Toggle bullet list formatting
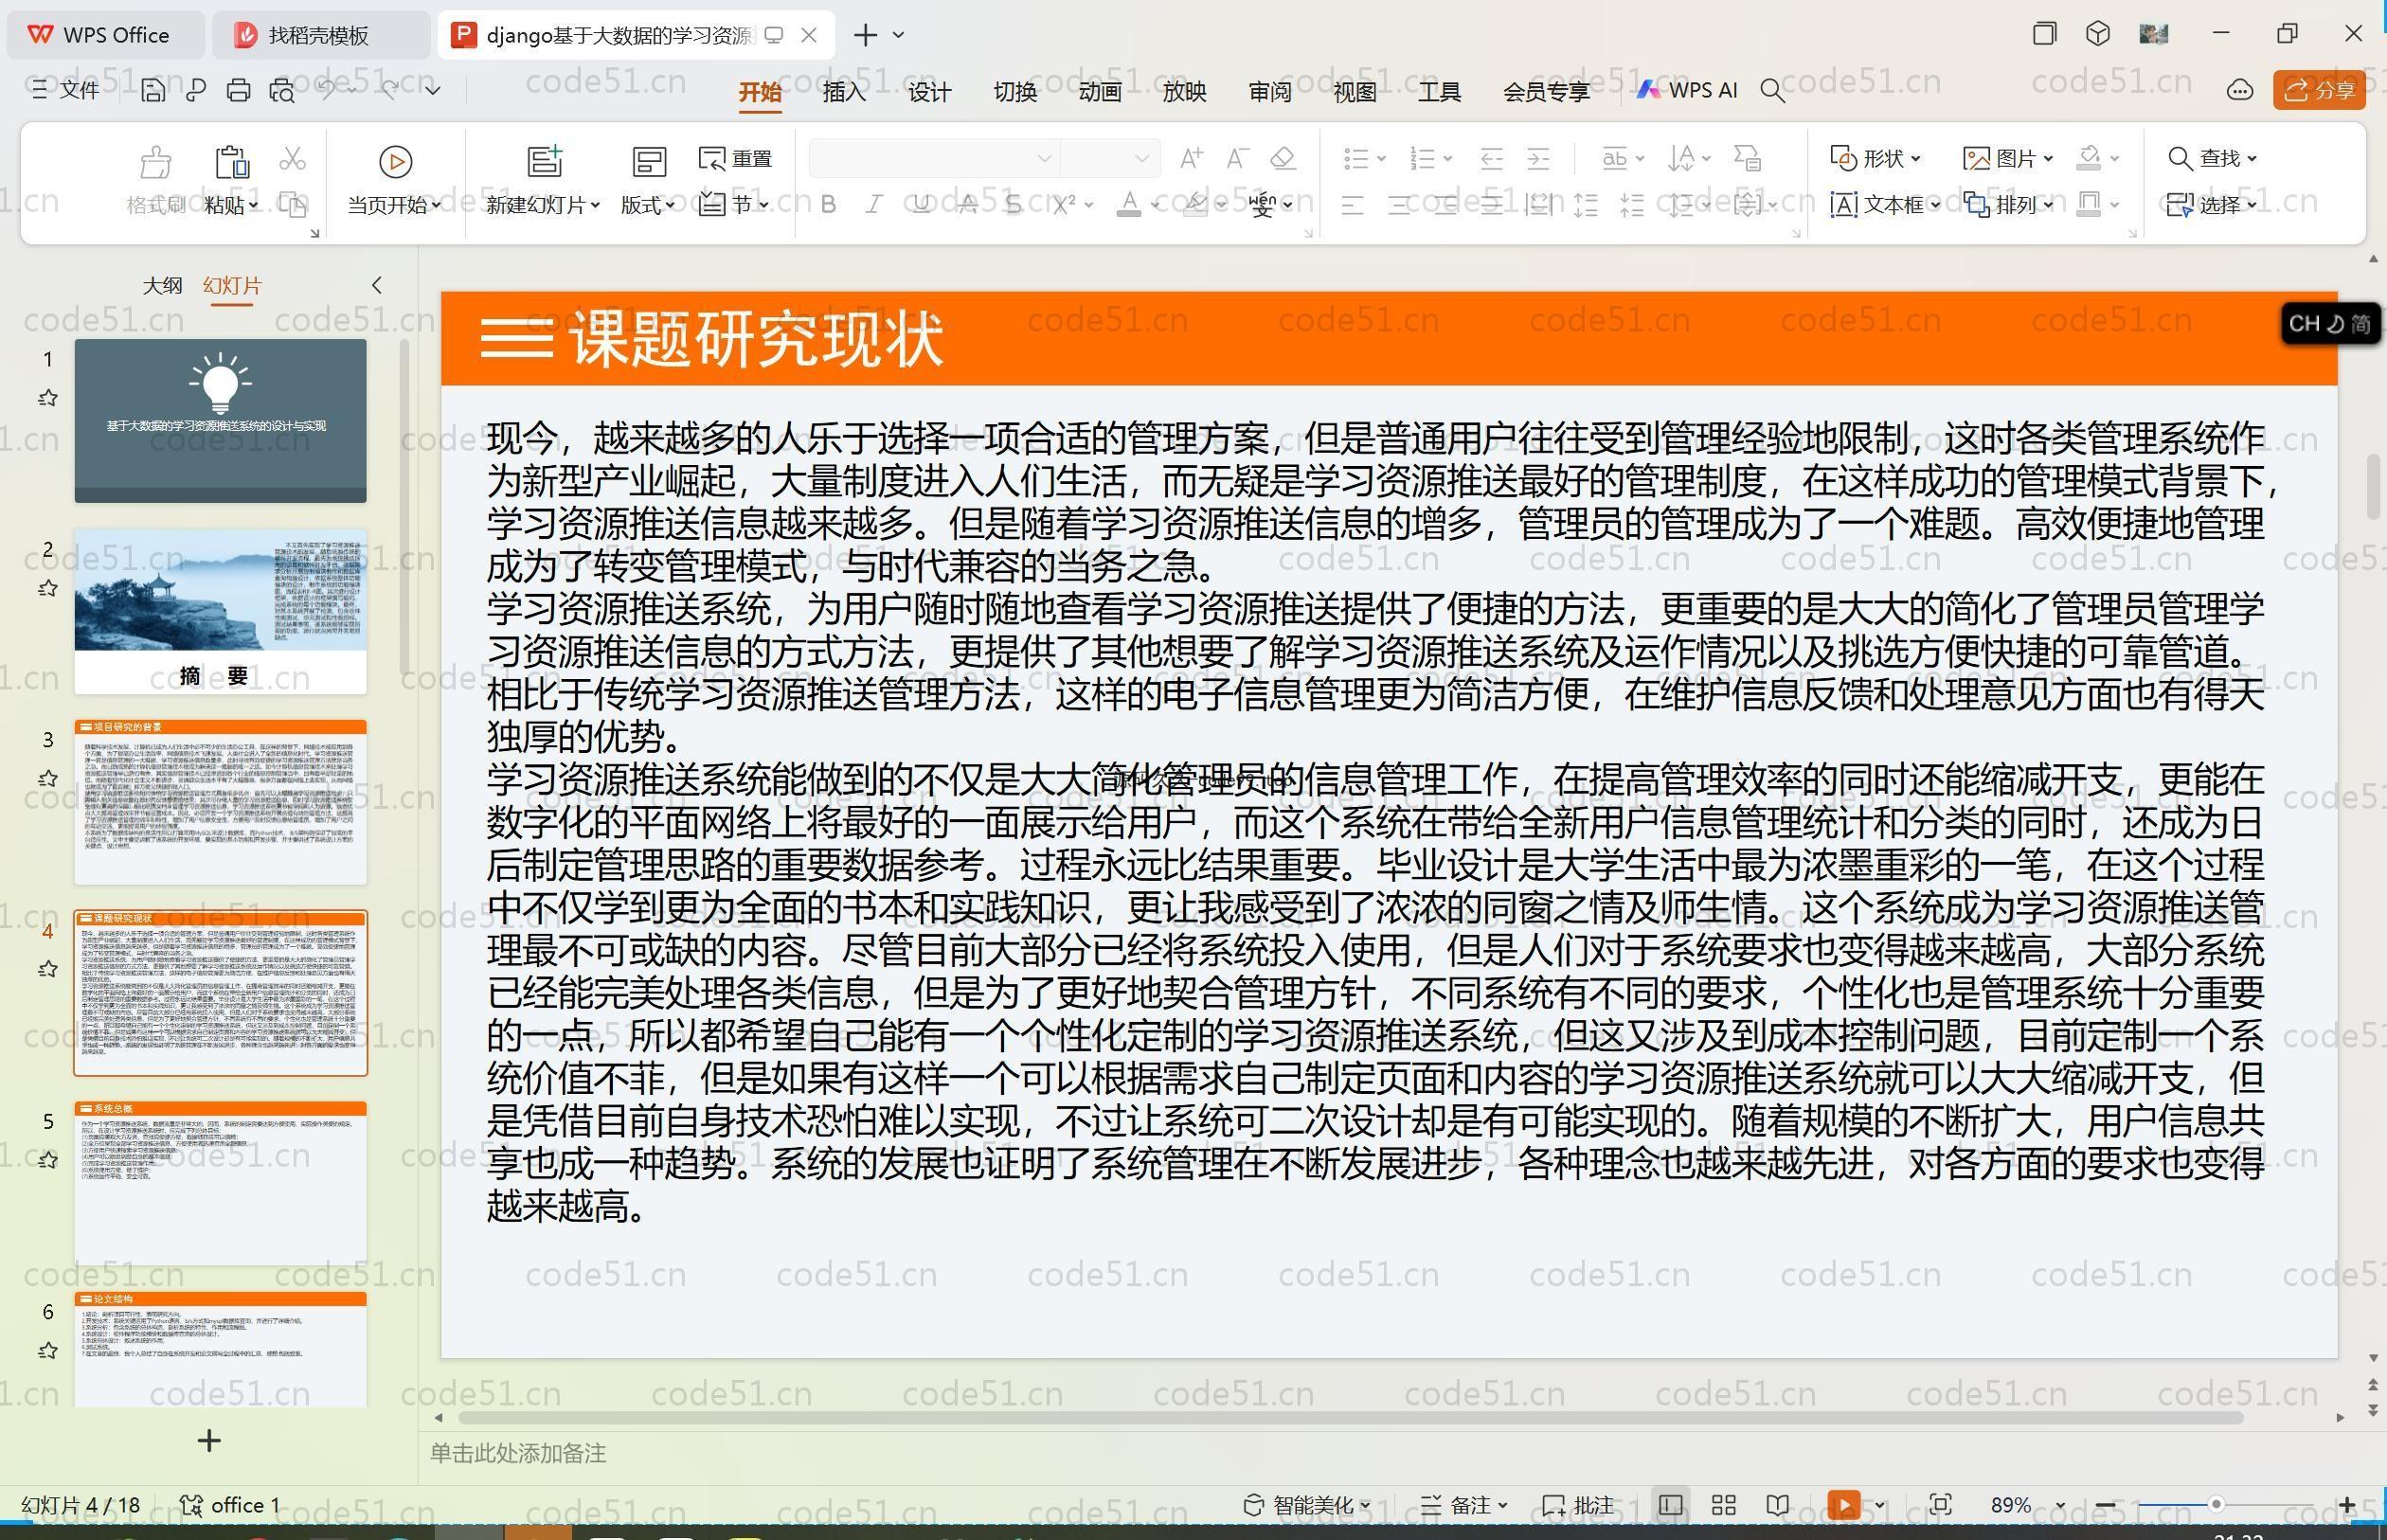 pos(1356,158)
